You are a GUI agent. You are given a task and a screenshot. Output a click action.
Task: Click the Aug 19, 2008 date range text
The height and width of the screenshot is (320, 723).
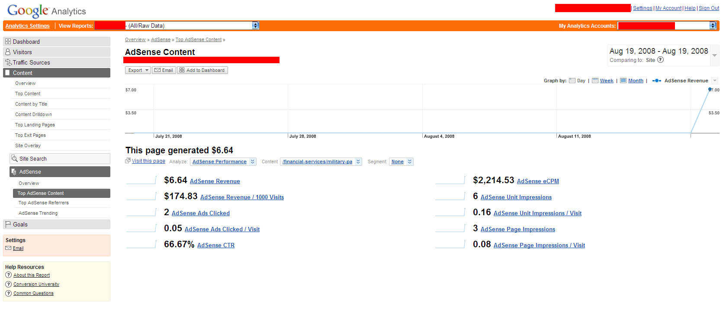pos(659,51)
